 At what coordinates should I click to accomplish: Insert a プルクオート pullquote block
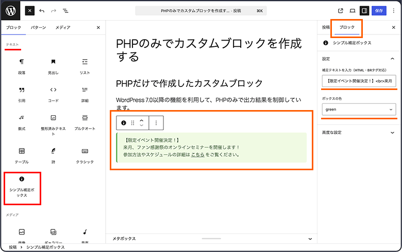click(x=85, y=122)
